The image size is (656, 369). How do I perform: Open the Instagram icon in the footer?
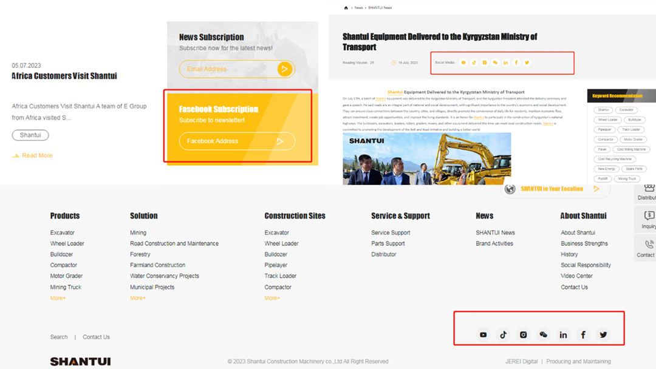point(524,335)
